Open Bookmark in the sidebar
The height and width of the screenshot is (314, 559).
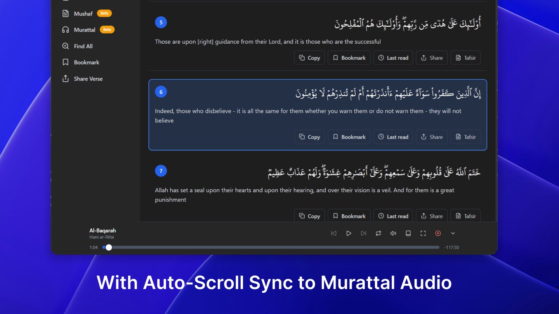coord(81,63)
